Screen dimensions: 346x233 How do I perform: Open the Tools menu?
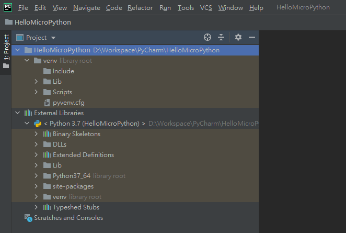click(186, 8)
